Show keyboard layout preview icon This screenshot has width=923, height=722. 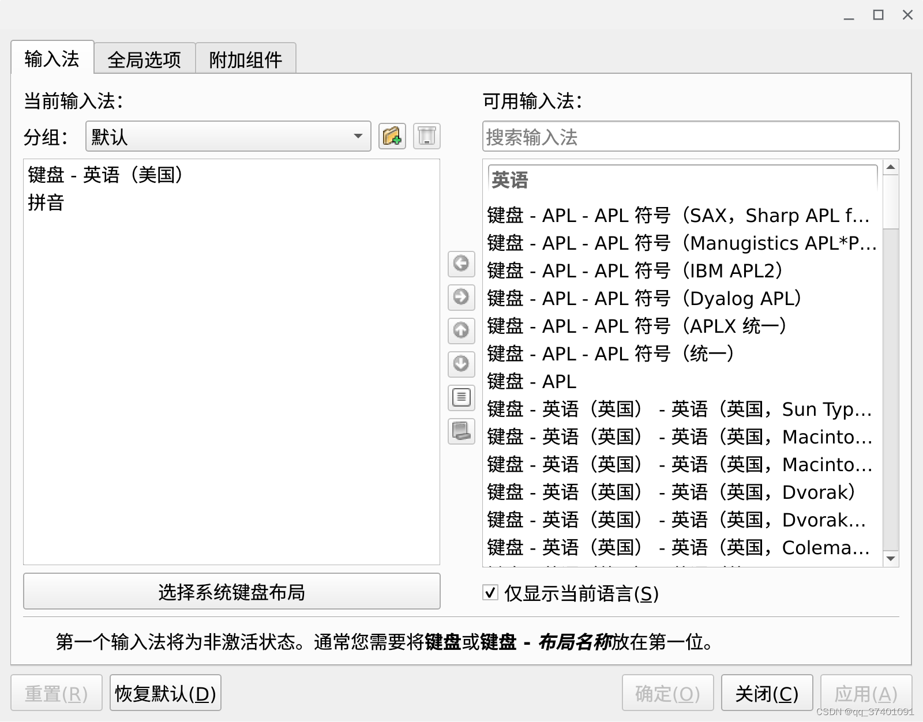pos(460,431)
